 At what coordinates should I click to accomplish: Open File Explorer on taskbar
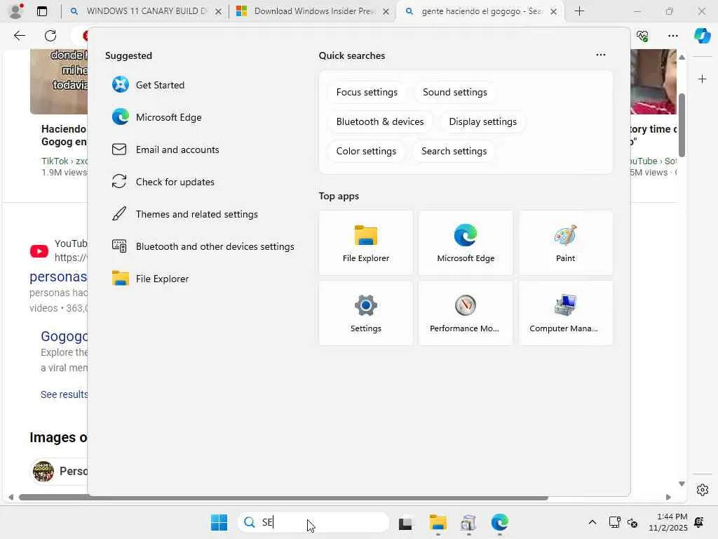click(438, 522)
